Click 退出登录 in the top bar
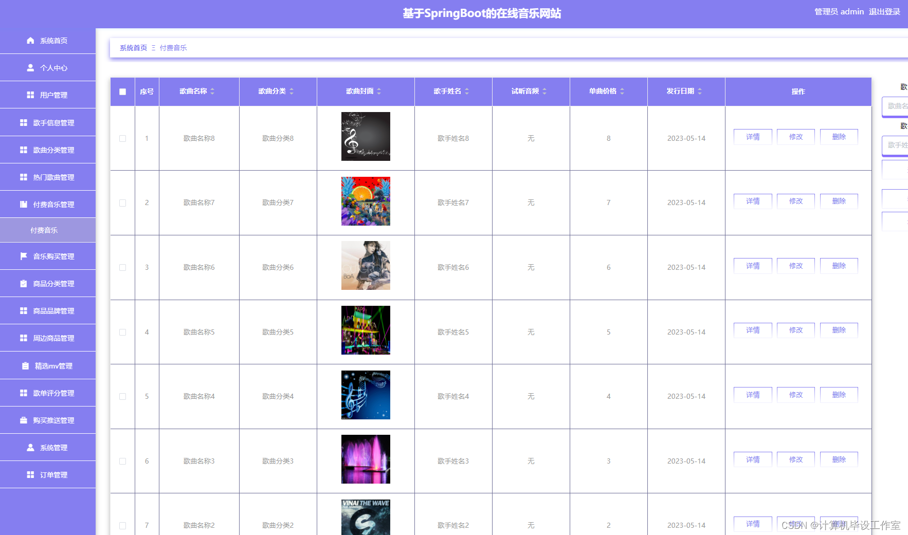This screenshot has width=908, height=535. [884, 11]
